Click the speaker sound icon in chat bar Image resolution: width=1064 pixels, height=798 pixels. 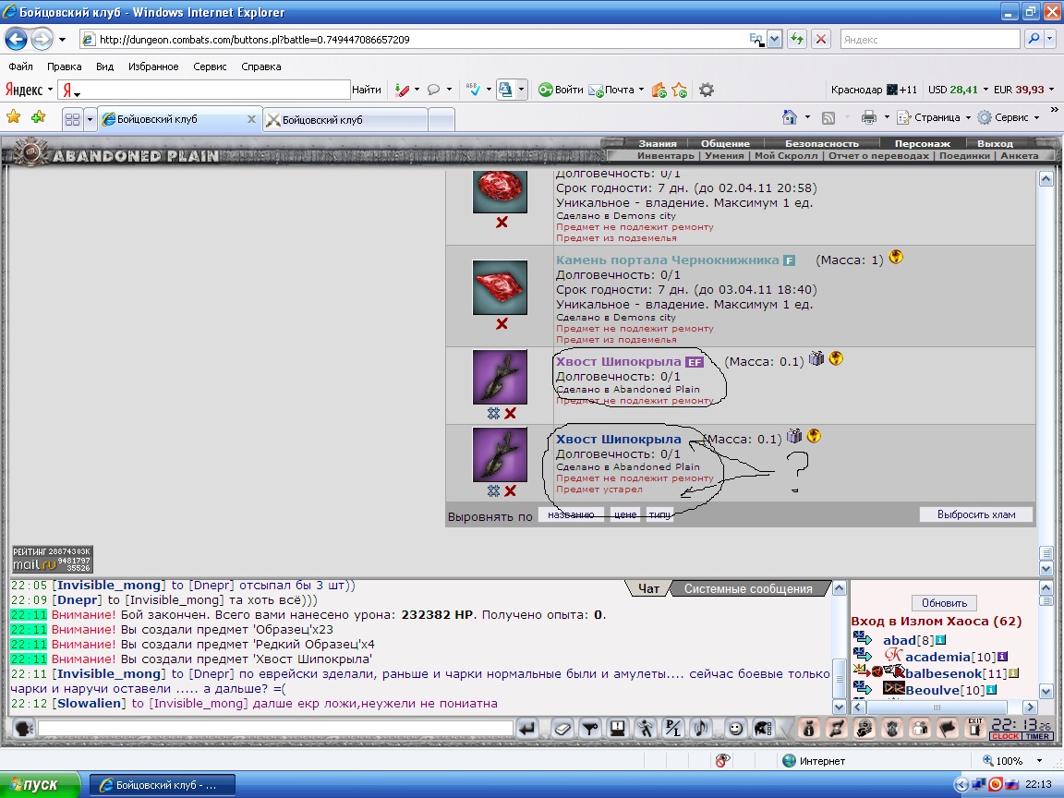tap(700, 729)
